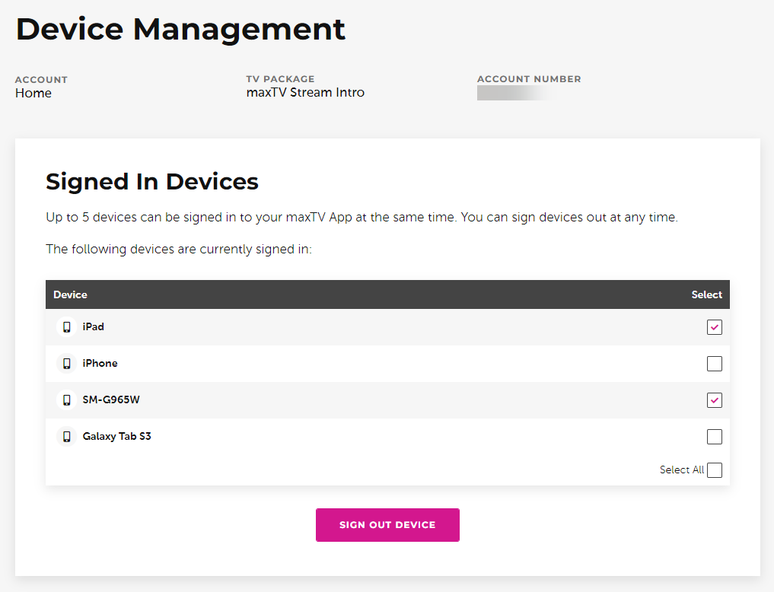This screenshot has width=774, height=592.
Task: Click the Device Management page title
Action: click(x=180, y=29)
